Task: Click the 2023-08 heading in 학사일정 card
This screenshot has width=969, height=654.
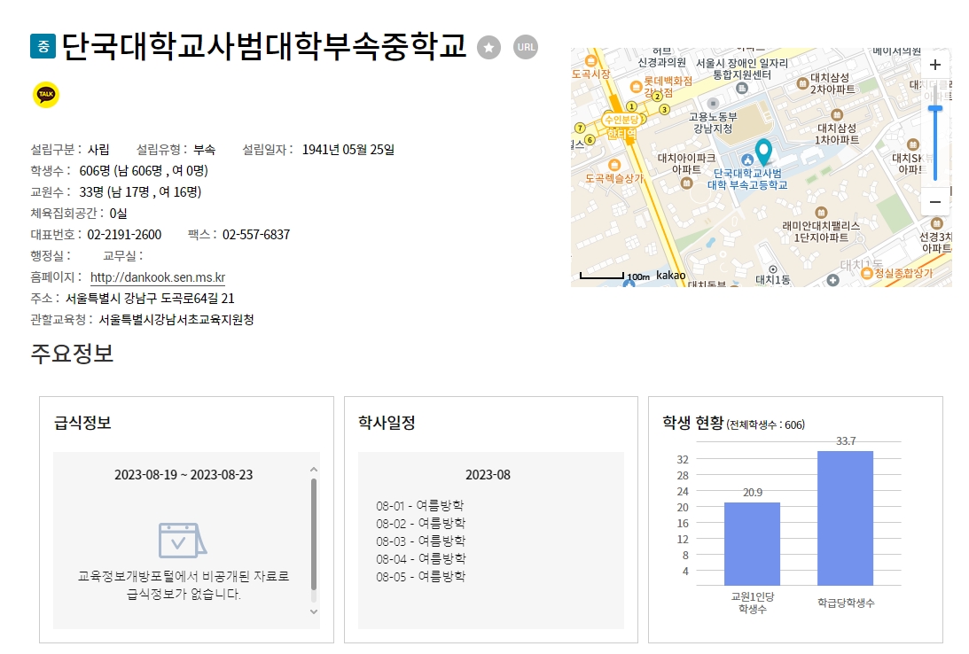Action: click(488, 475)
